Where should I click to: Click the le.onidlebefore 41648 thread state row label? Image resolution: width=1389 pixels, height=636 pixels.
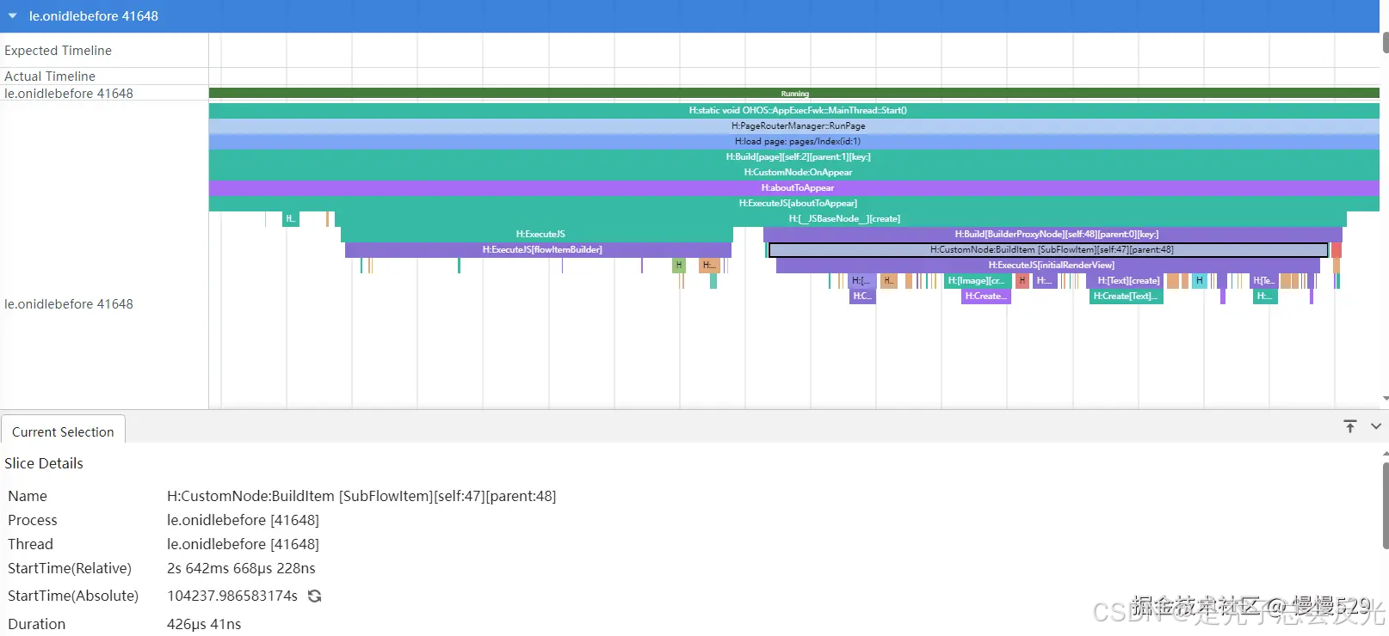[69, 93]
